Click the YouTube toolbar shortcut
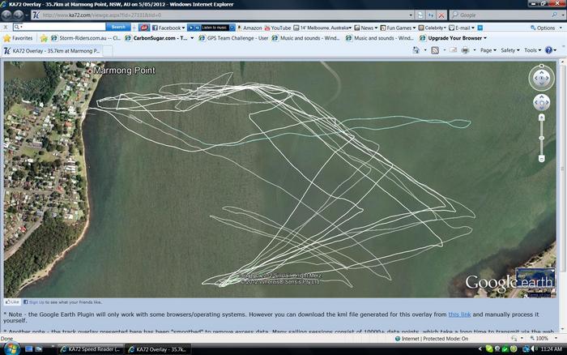The height and width of the screenshot is (355, 567). point(277,28)
